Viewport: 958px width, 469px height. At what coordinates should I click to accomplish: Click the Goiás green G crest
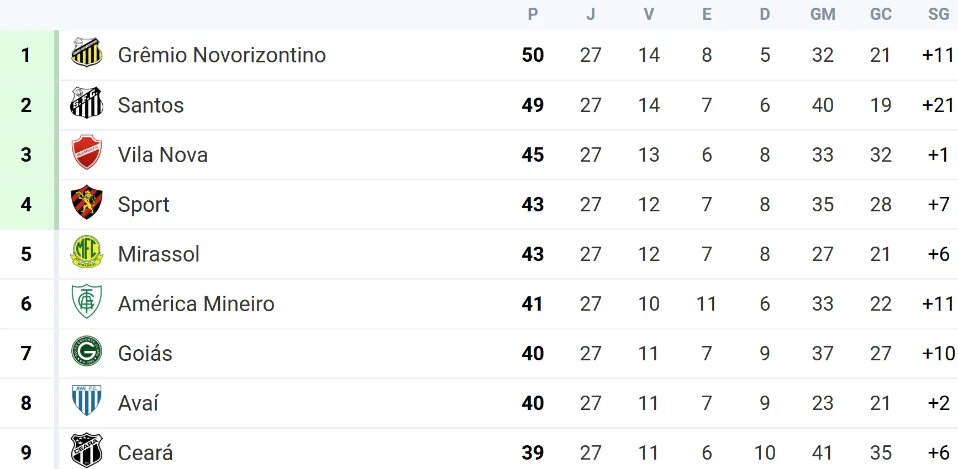tap(87, 351)
